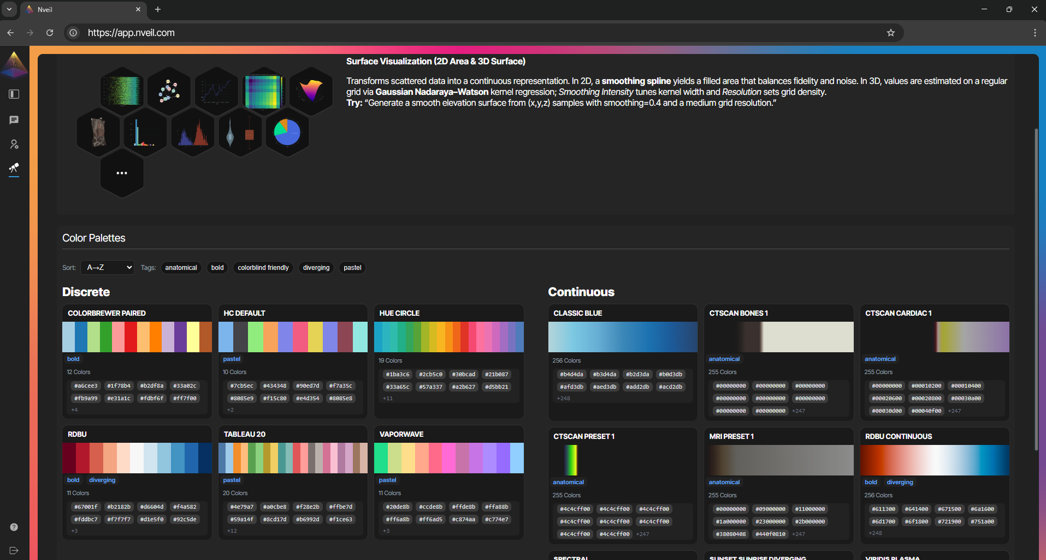Screen dimensions: 1046x560
Task: Open the heatmap visualization hexagon
Action: 264,91
